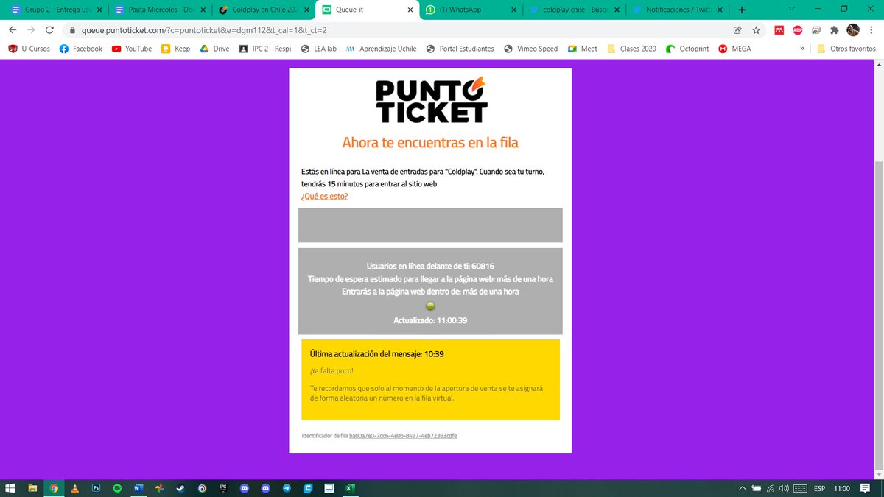Open Excel from the taskbar
The image size is (884, 497).
[351, 488]
